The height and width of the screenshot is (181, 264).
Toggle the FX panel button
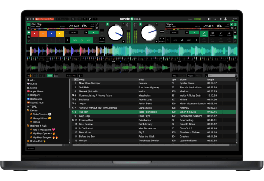(x=85, y=19)
